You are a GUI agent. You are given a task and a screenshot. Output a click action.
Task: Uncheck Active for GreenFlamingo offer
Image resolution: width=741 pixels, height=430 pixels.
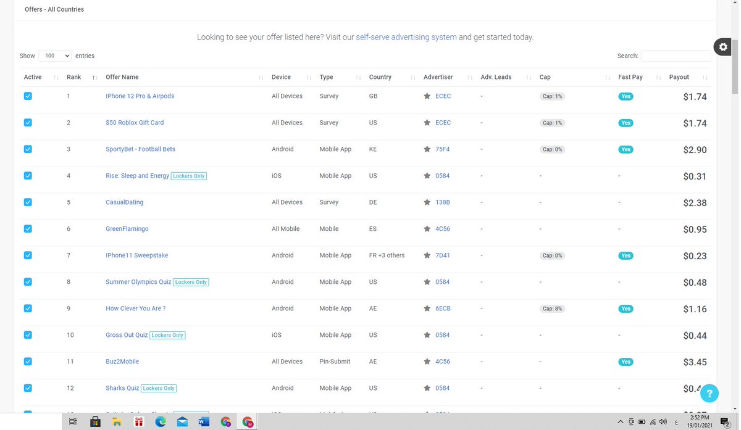[28, 229]
